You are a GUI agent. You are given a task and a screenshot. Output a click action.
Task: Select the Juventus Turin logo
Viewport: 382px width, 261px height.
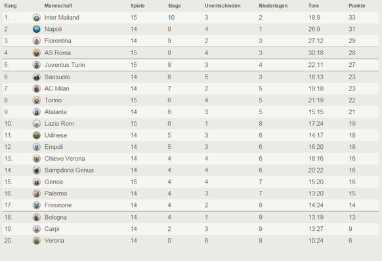tap(37, 65)
